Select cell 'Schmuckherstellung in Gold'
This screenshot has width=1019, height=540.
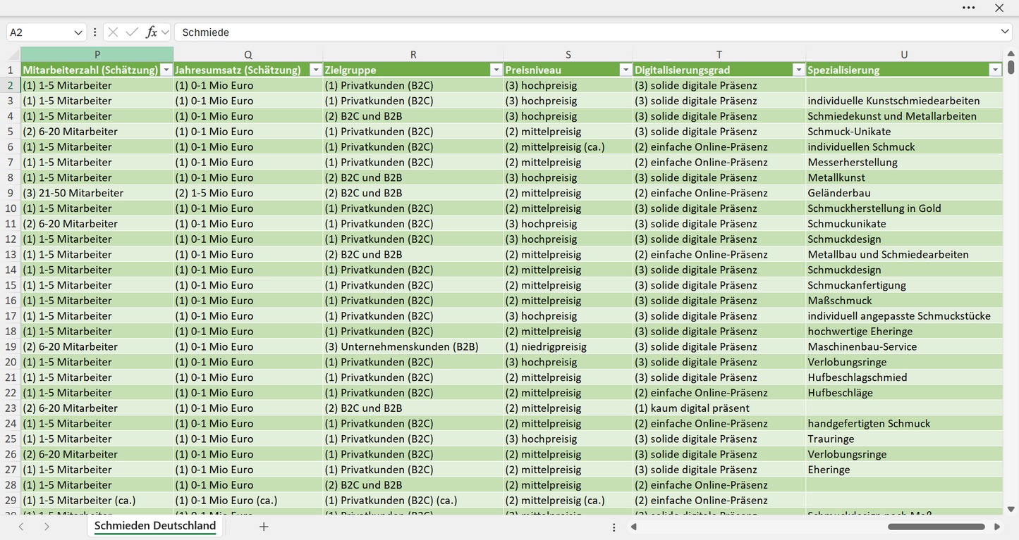tap(904, 208)
